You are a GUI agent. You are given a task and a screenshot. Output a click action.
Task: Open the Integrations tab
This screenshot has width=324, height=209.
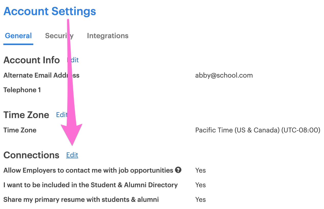[x=108, y=36]
